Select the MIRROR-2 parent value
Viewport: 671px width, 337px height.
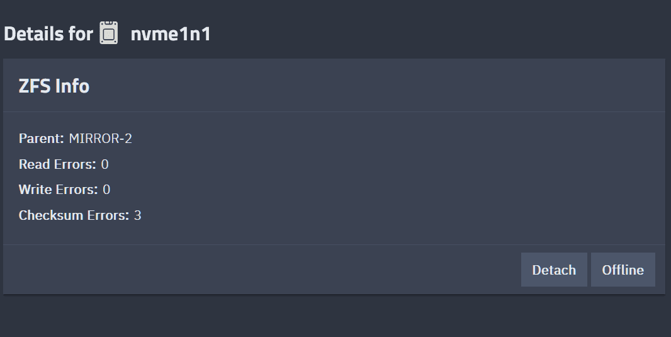point(101,139)
